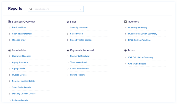Viewport: 177px width, 104px height.
Task: Expand chevron beside Sales by item
Action: 68,34
